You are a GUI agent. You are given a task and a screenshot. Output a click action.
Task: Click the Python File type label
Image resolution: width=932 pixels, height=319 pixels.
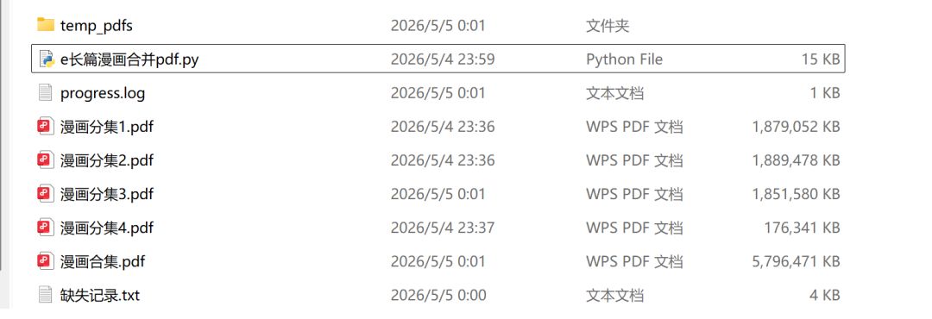click(x=624, y=59)
